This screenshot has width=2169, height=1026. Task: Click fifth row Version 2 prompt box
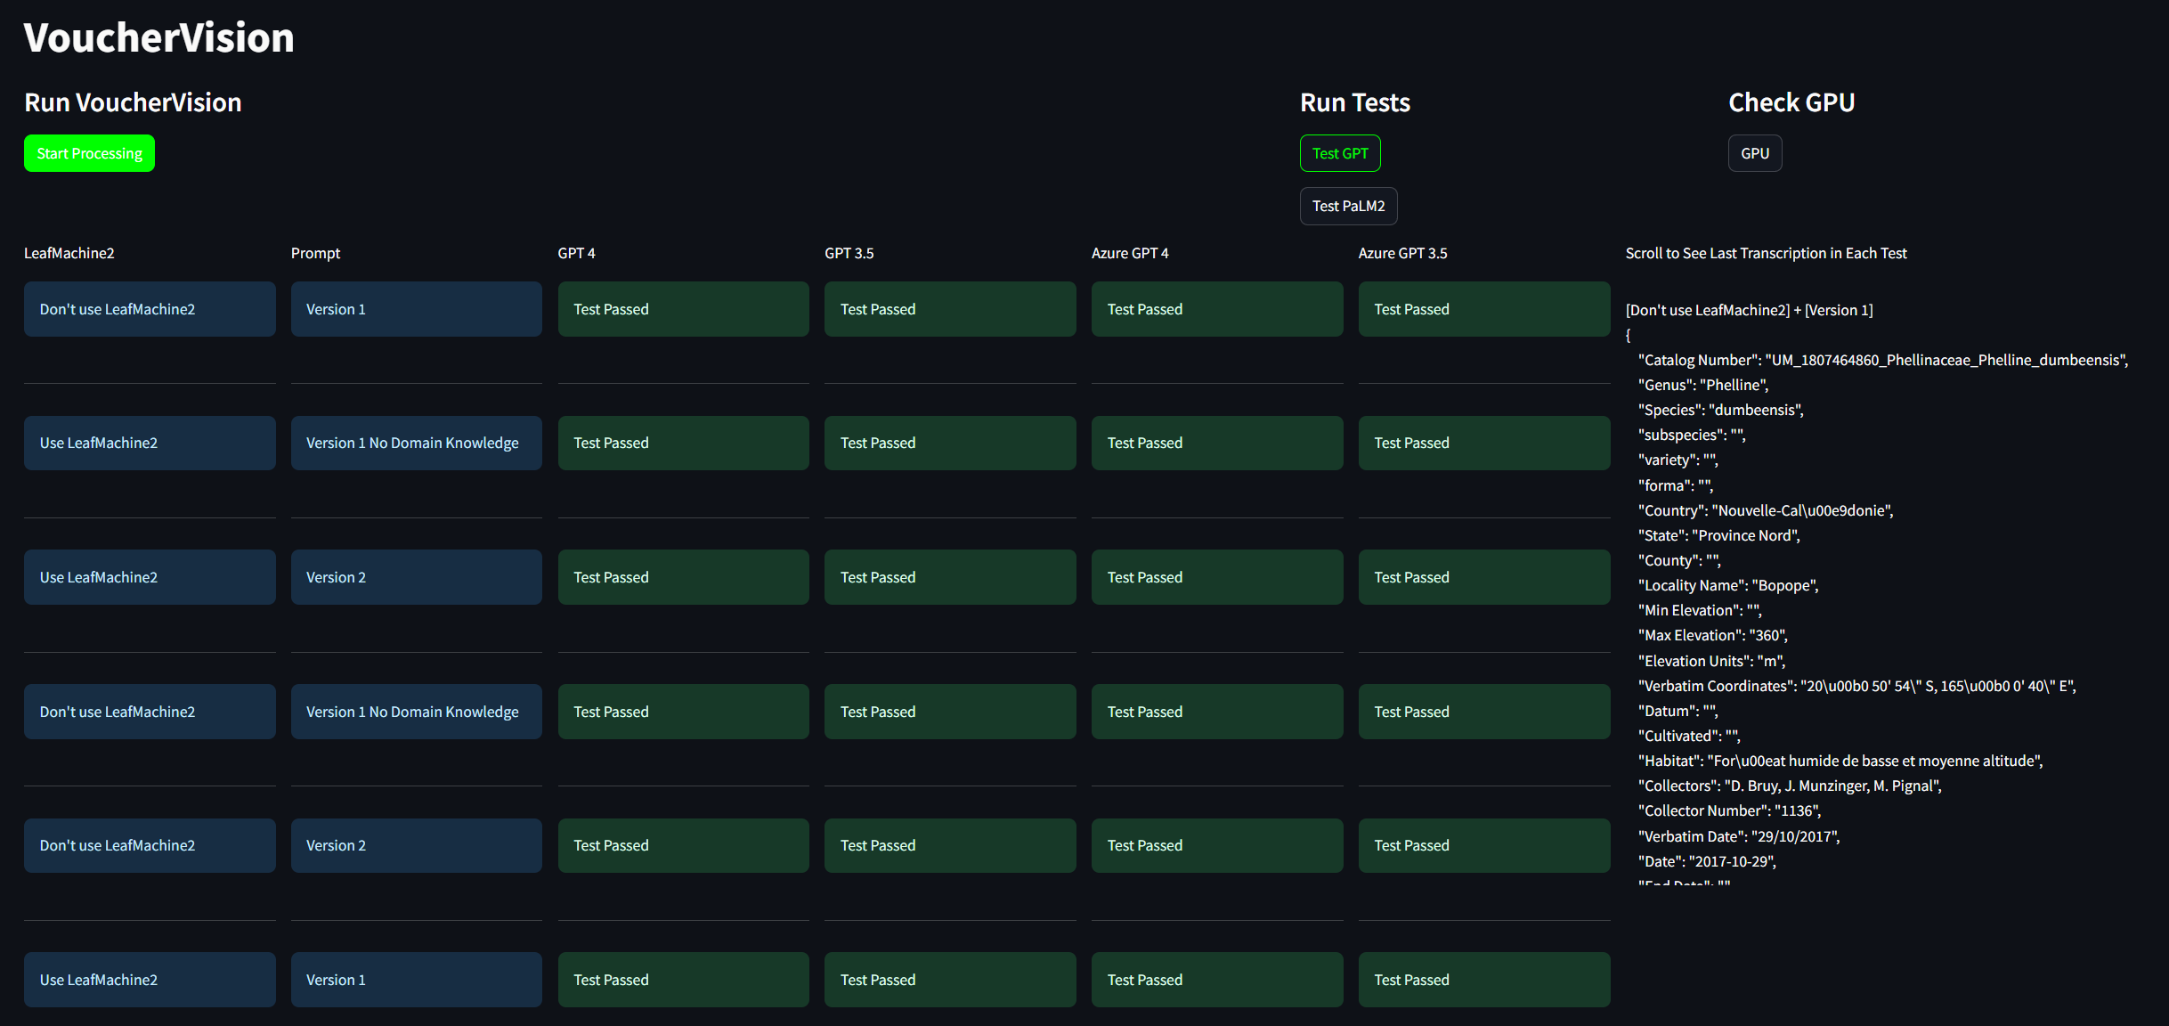416,845
